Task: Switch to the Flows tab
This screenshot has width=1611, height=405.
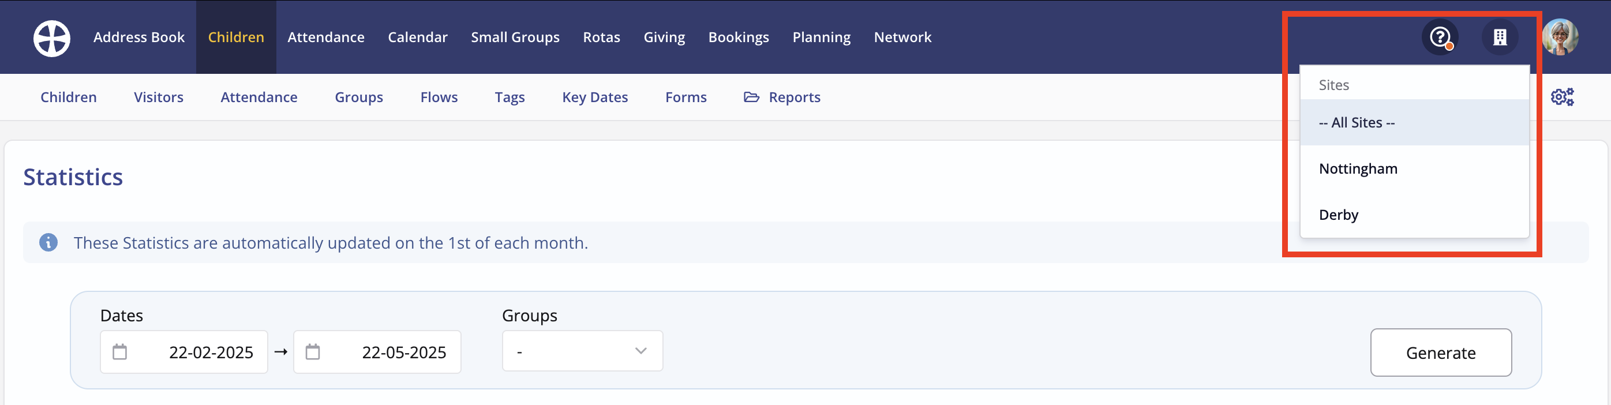Action: click(x=439, y=97)
